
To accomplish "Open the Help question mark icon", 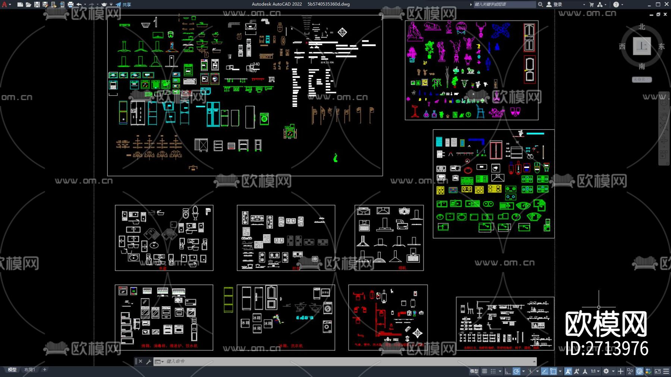I will (x=616, y=4).
